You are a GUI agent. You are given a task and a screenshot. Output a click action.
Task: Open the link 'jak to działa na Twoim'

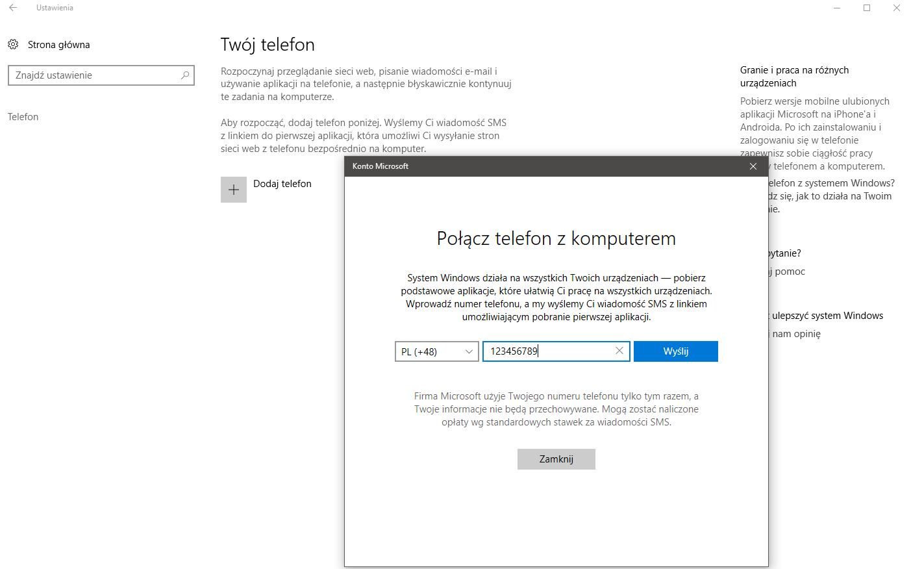[x=830, y=196]
